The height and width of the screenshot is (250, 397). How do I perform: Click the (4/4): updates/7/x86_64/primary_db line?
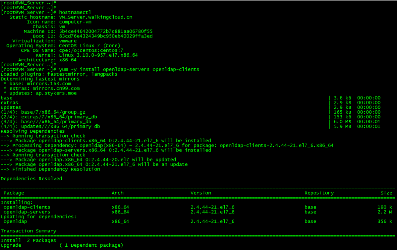tap(50, 126)
